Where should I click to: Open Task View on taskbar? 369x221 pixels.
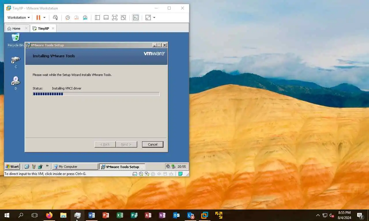pyautogui.click(x=35, y=215)
